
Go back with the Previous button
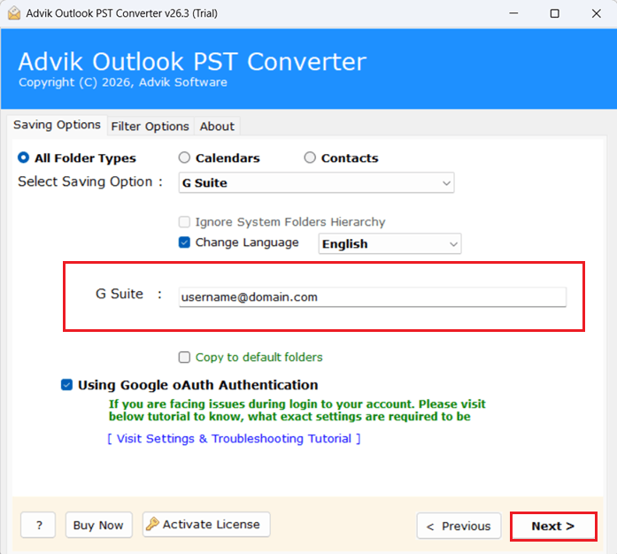pos(459,526)
